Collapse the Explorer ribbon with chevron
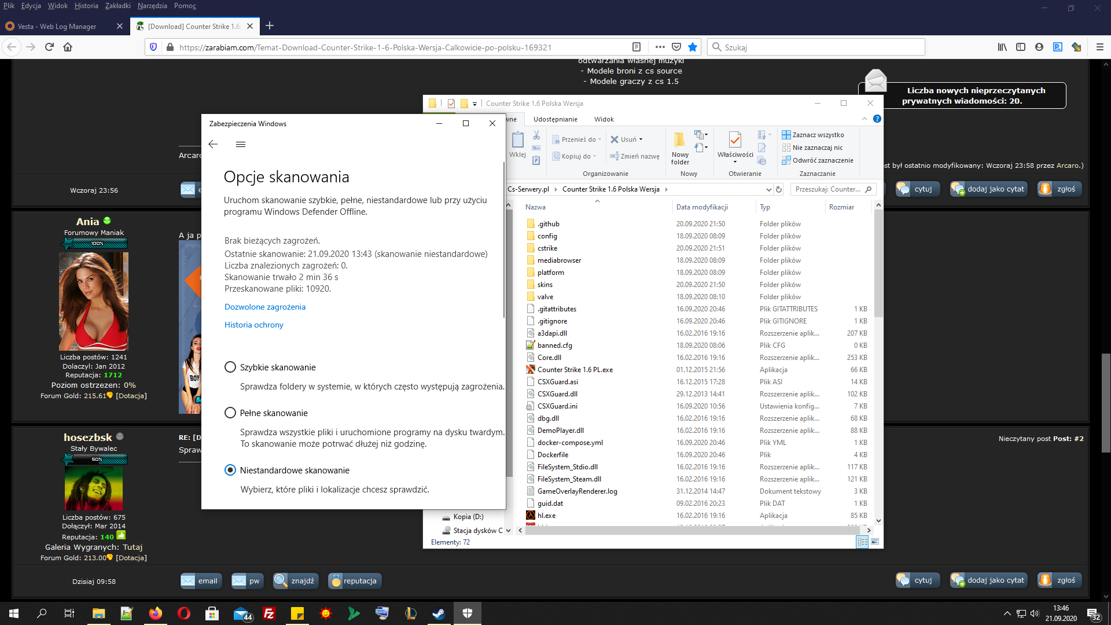 click(x=864, y=119)
